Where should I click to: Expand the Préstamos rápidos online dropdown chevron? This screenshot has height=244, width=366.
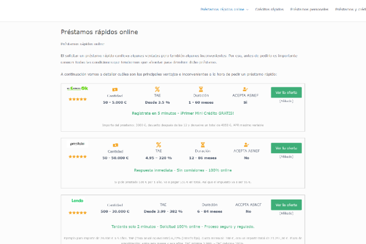[x=247, y=10]
